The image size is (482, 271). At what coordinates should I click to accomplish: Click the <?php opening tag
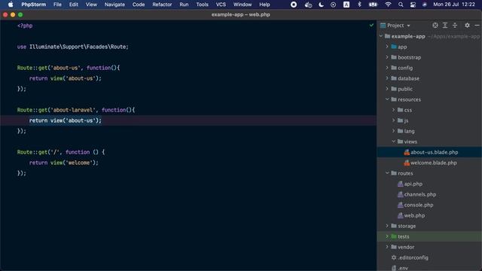(x=25, y=26)
